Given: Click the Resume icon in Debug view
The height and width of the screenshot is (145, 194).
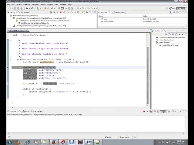Looking at the screenshot, I should 54,12.
